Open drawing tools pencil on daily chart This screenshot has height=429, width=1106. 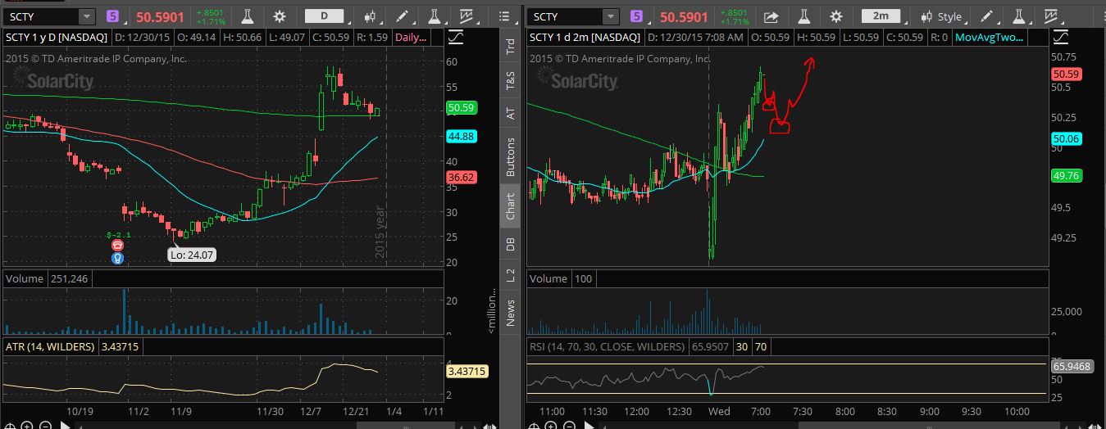pyautogui.click(x=401, y=16)
